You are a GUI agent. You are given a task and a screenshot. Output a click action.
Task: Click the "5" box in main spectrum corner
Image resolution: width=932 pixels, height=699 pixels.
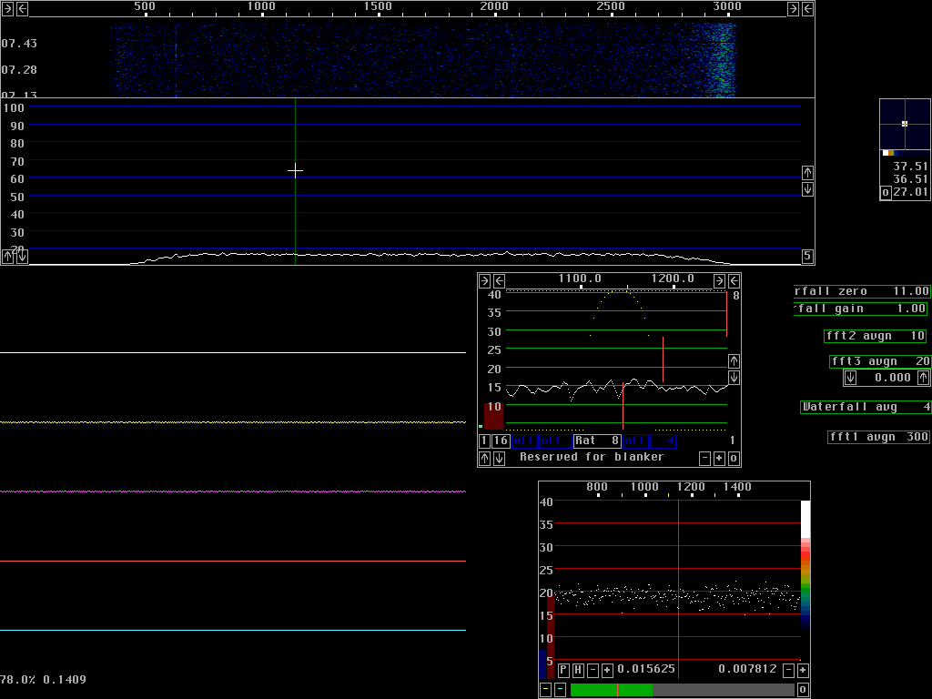807,256
